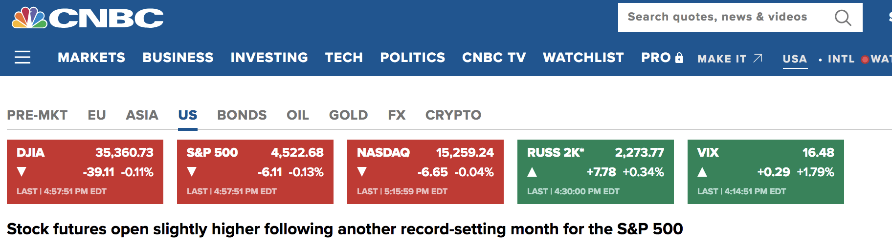Open the S&P 500 quote card
The image size is (892, 247).
pos(255,171)
